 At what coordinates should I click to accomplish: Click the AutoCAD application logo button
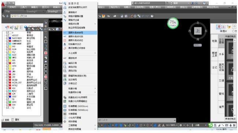4,4
